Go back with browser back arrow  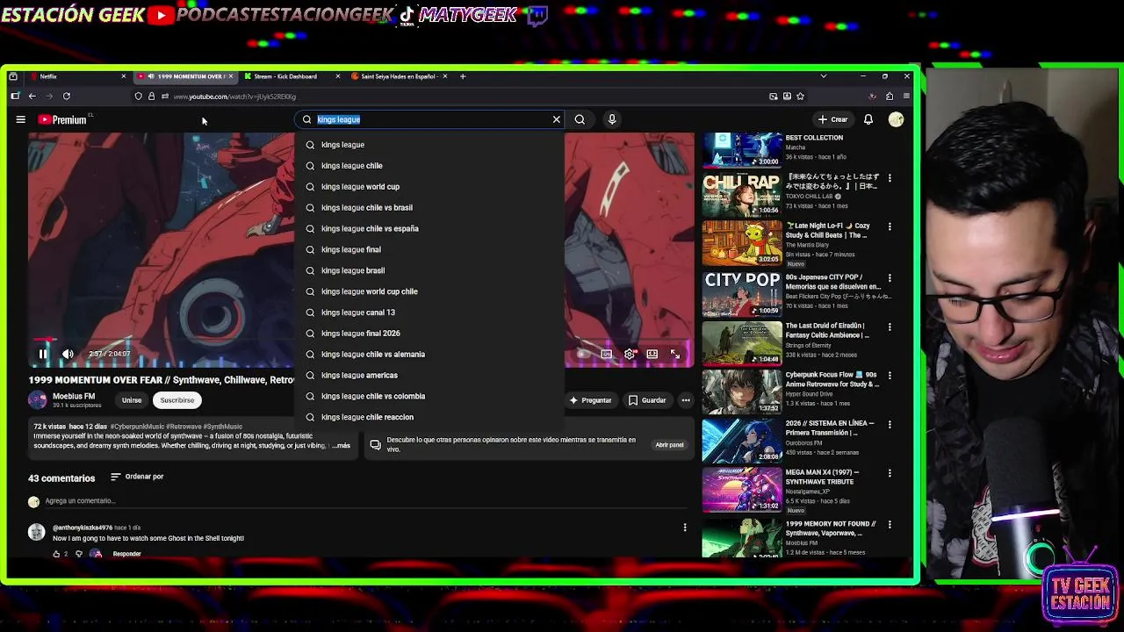click(x=32, y=97)
